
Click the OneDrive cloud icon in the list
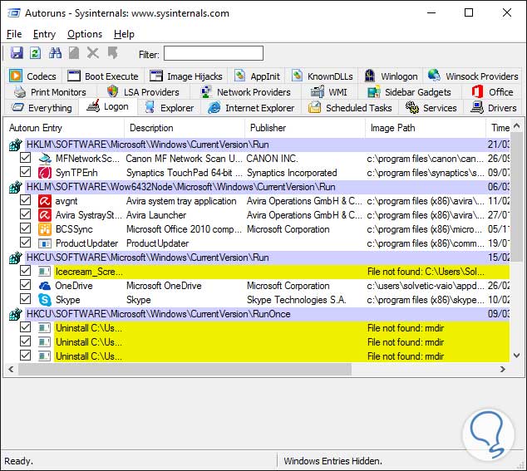pos(45,285)
